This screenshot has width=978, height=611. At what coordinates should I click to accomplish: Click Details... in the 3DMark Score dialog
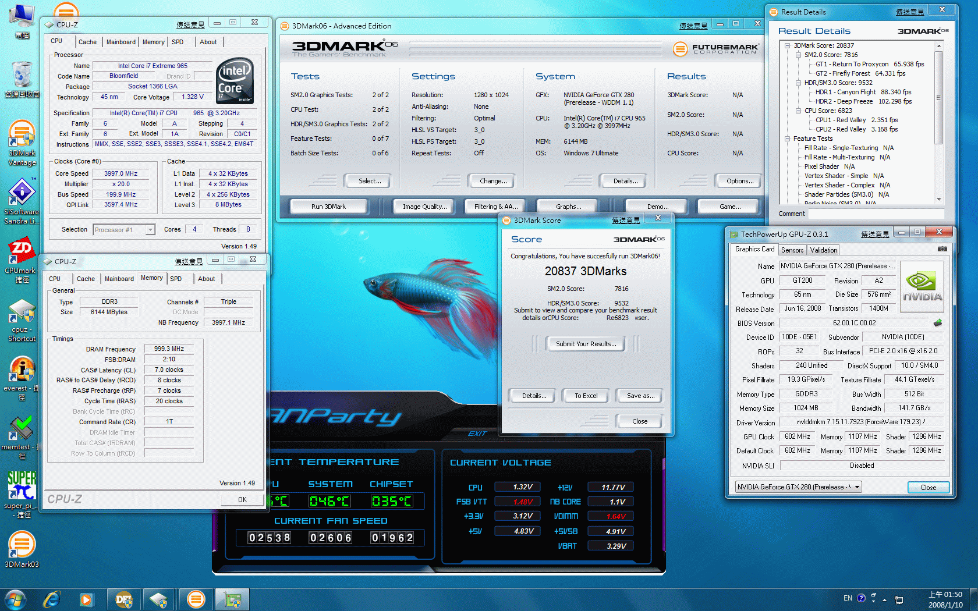coord(534,396)
